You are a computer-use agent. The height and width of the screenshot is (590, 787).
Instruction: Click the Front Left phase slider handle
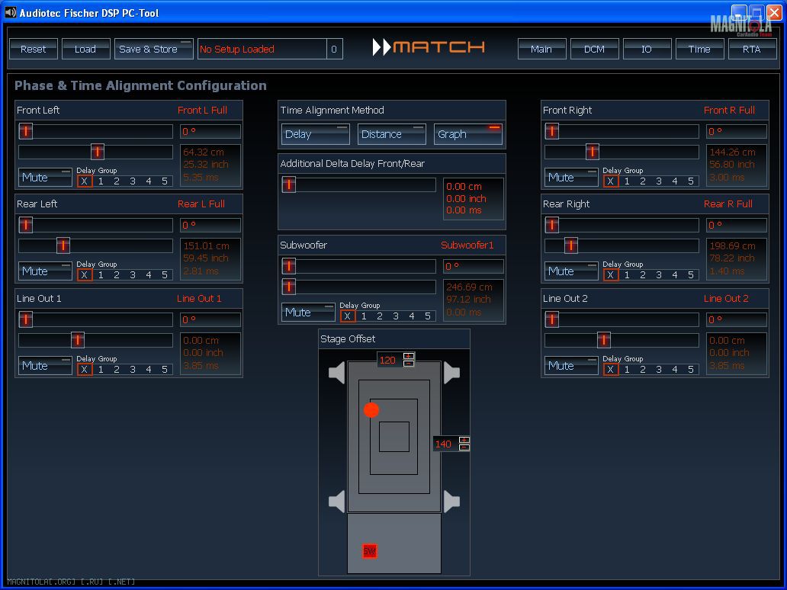tap(26, 131)
